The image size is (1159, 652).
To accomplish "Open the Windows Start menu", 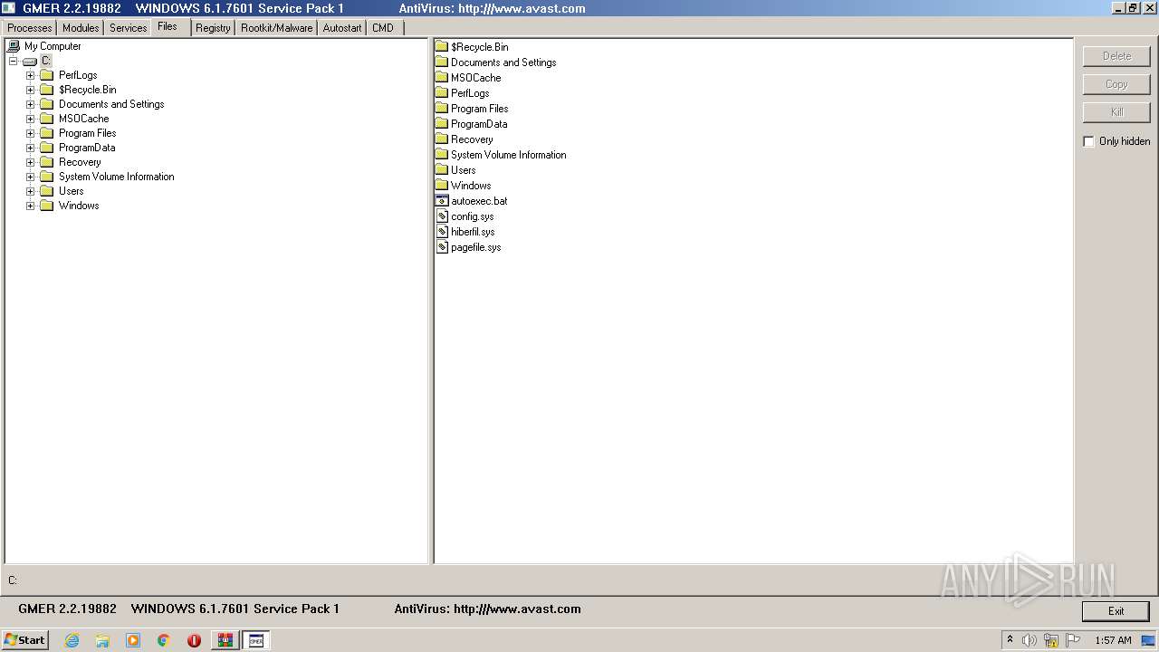I will (x=25, y=640).
